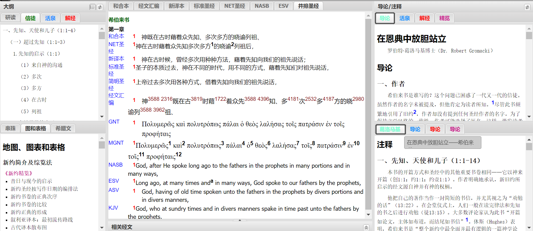Open the 《新约精览》 link
533x231 pixels.
tap(19, 173)
